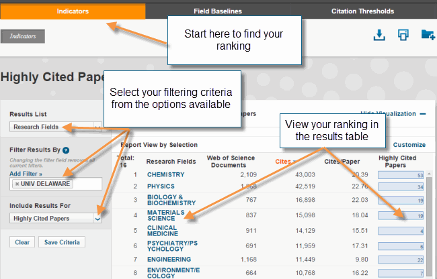437x279 pixels.
Task: Open the PHYSICS research field link
Action: point(161,186)
